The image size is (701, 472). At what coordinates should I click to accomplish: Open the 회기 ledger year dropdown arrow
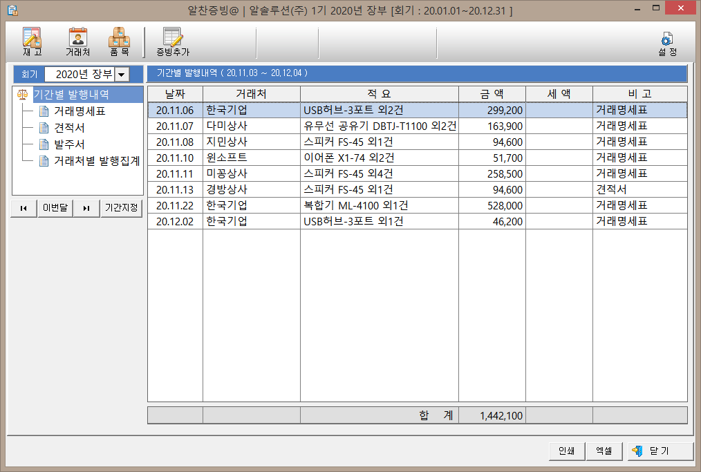pos(122,74)
